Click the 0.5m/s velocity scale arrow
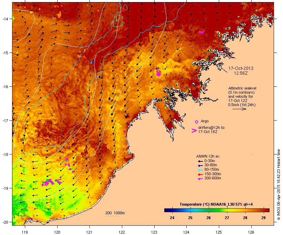This screenshot has height=235, width=283. [x=239, y=109]
